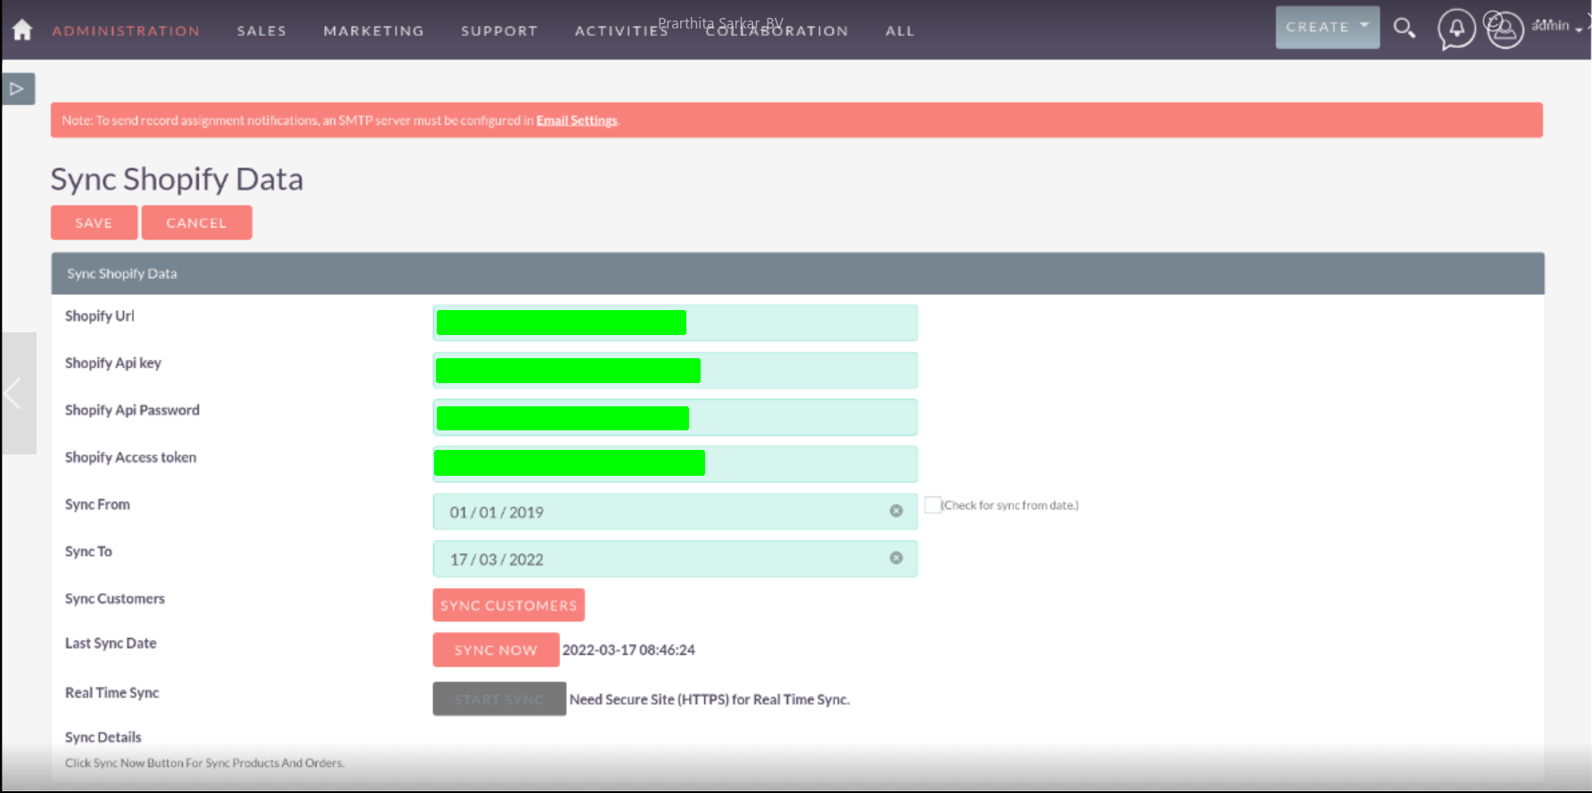Click the Last Sync Date label
The image size is (1592, 793).
[111, 642]
